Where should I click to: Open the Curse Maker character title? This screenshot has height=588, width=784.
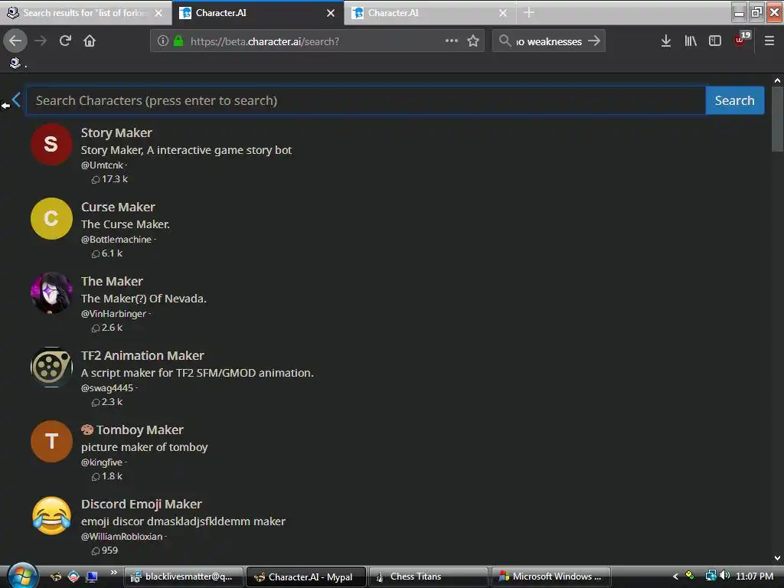[118, 207]
